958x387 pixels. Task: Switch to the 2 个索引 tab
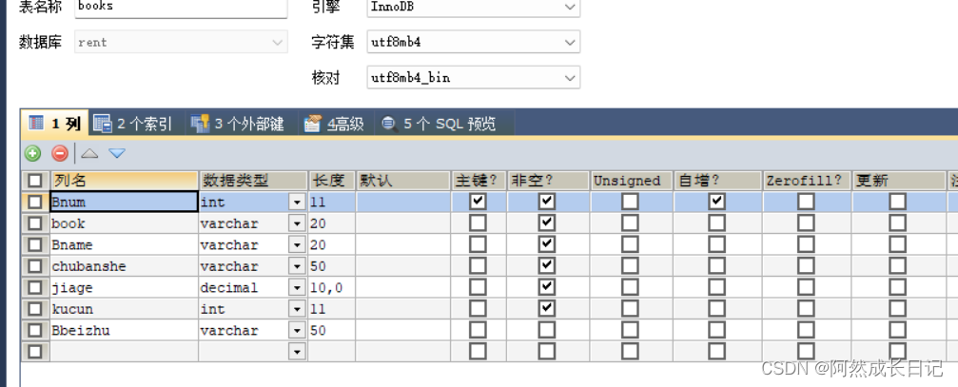(132, 124)
